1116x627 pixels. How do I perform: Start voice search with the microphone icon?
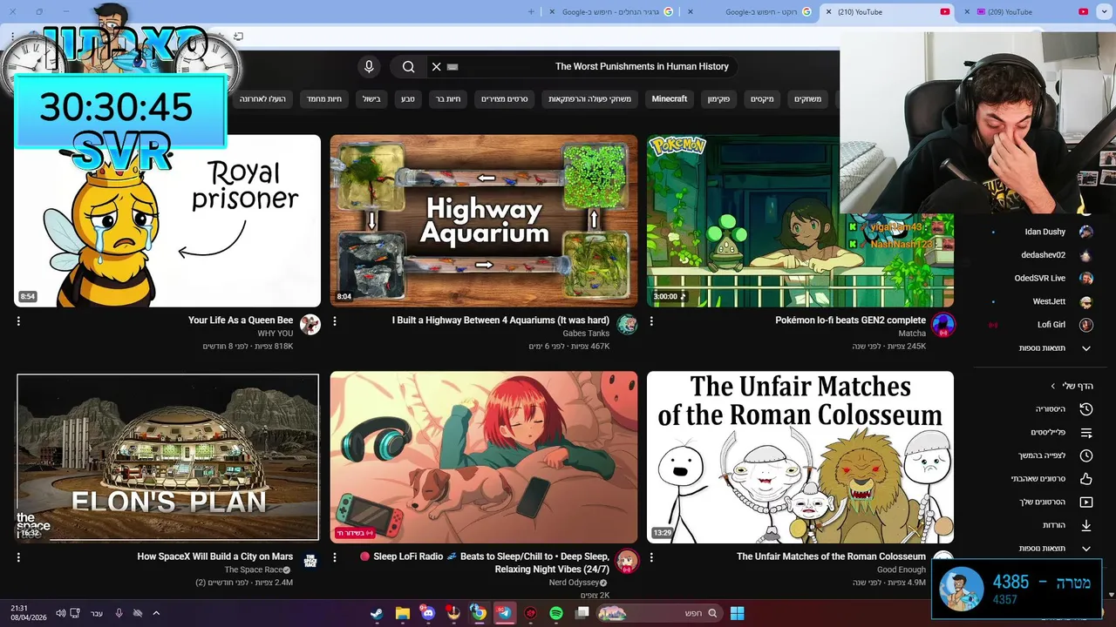pos(369,66)
